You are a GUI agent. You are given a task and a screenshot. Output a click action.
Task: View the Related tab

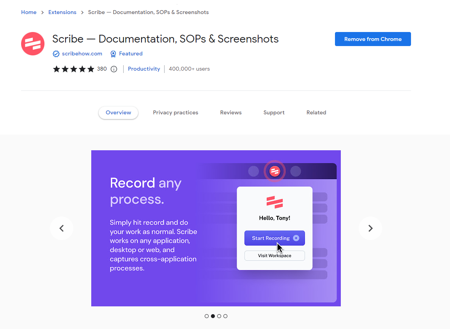pos(316,113)
